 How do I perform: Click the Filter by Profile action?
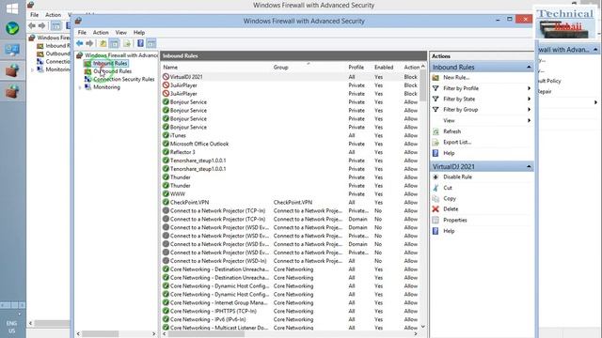point(461,88)
